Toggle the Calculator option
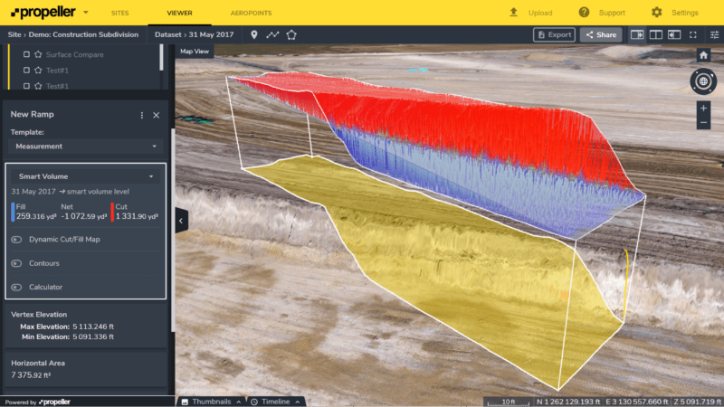 [16, 288]
